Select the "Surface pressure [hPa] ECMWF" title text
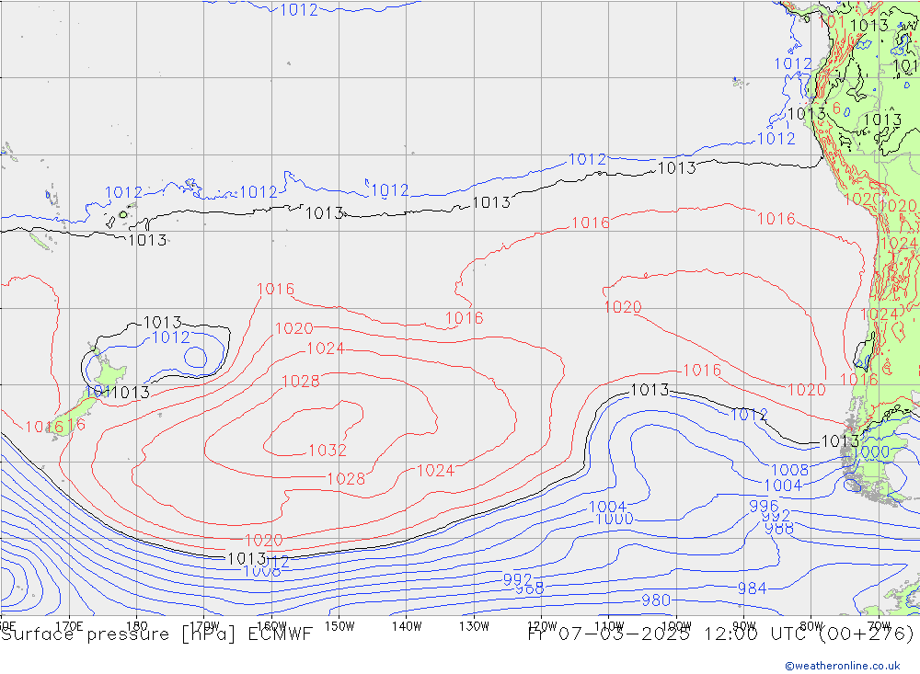Viewport: 920px width, 674px height. (156, 634)
